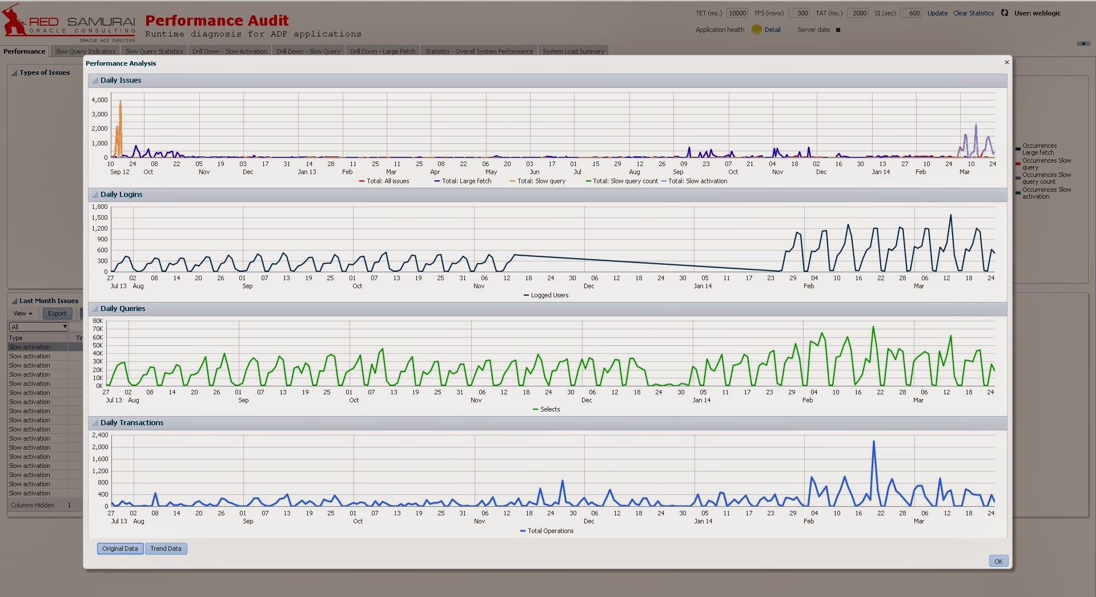This screenshot has width=1096, height=597.
Task: Click the Logged Users legend entry
Action: click(x=546, y=295)
